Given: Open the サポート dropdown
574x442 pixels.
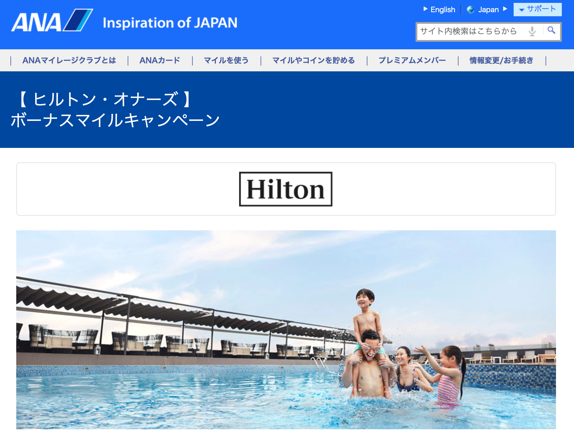Looking at the screenshot, I should pyautogui.click(x=537, y=10).
